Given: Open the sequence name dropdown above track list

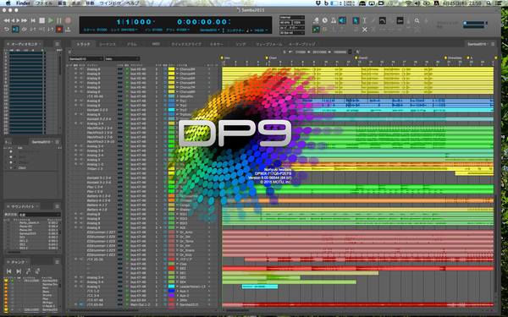Looking at the screenshot, I should tap(86, 59).
